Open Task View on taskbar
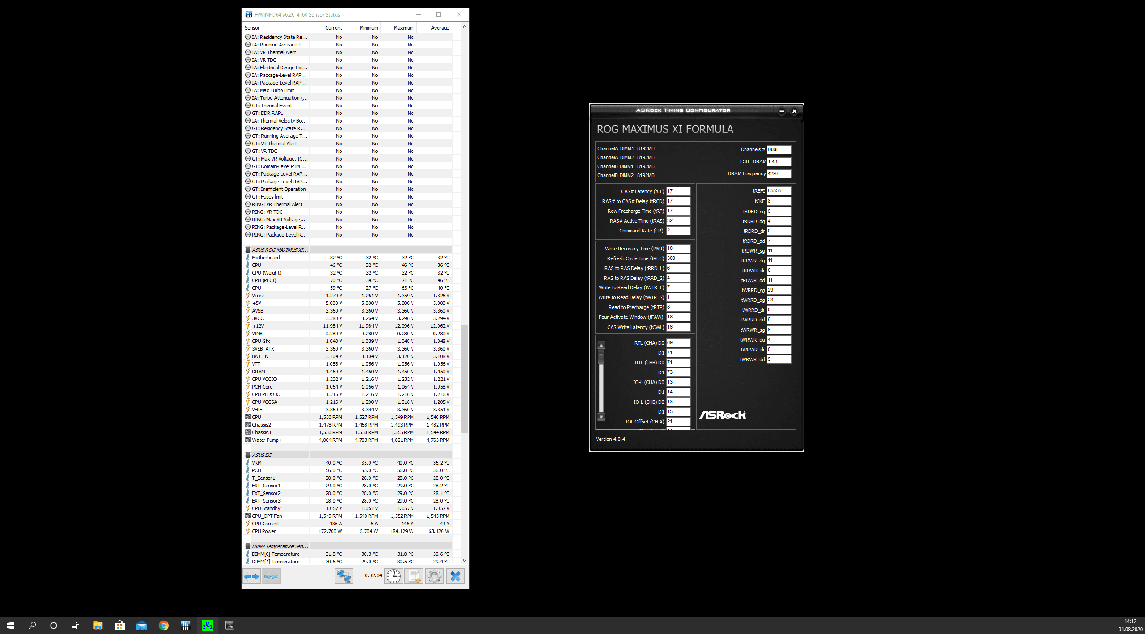Image resolution: width=1145 pixels, height=634 pixels. pyautogui.click(x=75, y=626)
